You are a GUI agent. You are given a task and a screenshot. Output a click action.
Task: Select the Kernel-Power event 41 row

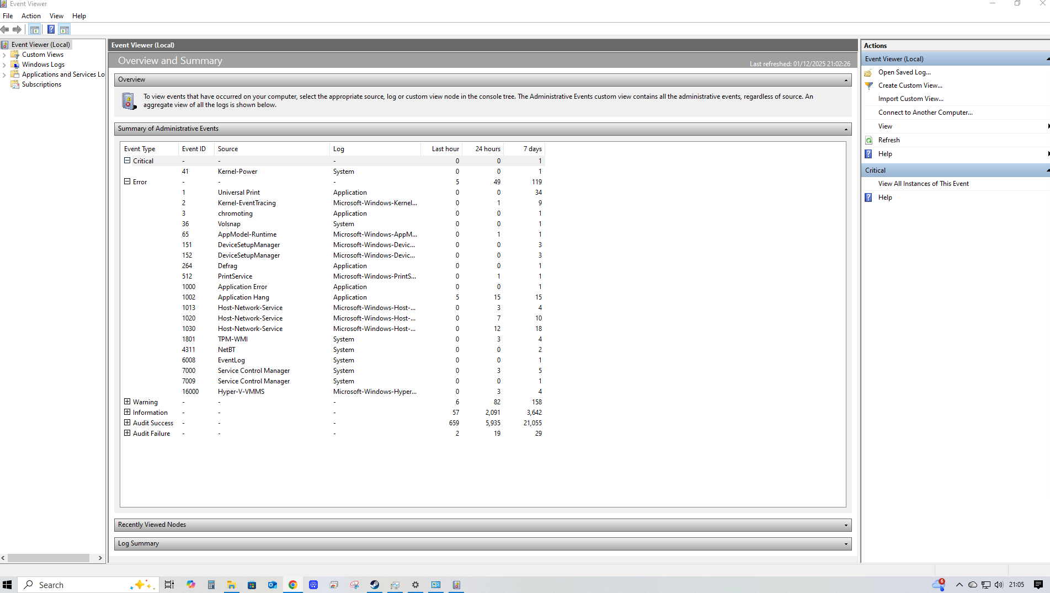pyautogui.click(x=237, y=172)
